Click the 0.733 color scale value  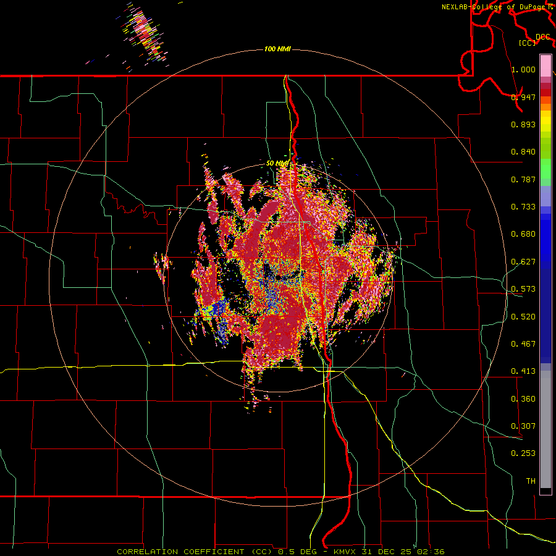point(523,207)
